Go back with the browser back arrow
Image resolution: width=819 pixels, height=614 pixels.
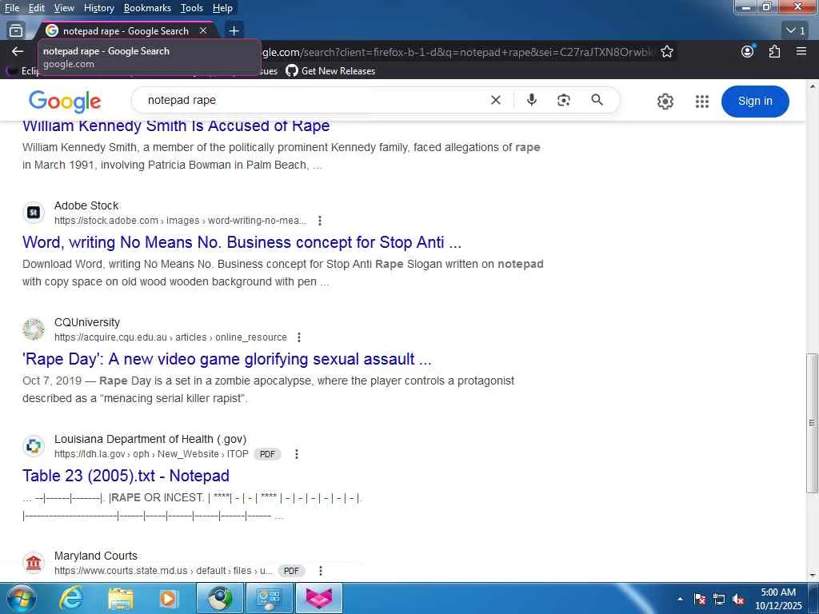pos(18,51)
